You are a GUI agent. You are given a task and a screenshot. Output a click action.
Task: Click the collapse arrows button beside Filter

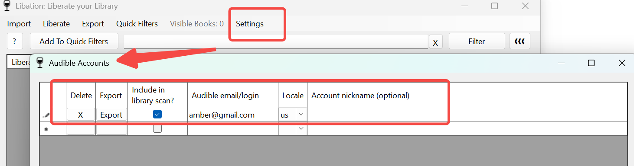[x=520, y=41]
